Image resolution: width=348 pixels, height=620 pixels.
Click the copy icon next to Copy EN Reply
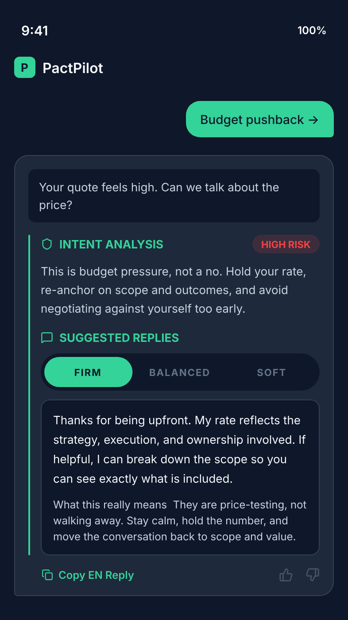pyautogui.click(x=47, y=574)
